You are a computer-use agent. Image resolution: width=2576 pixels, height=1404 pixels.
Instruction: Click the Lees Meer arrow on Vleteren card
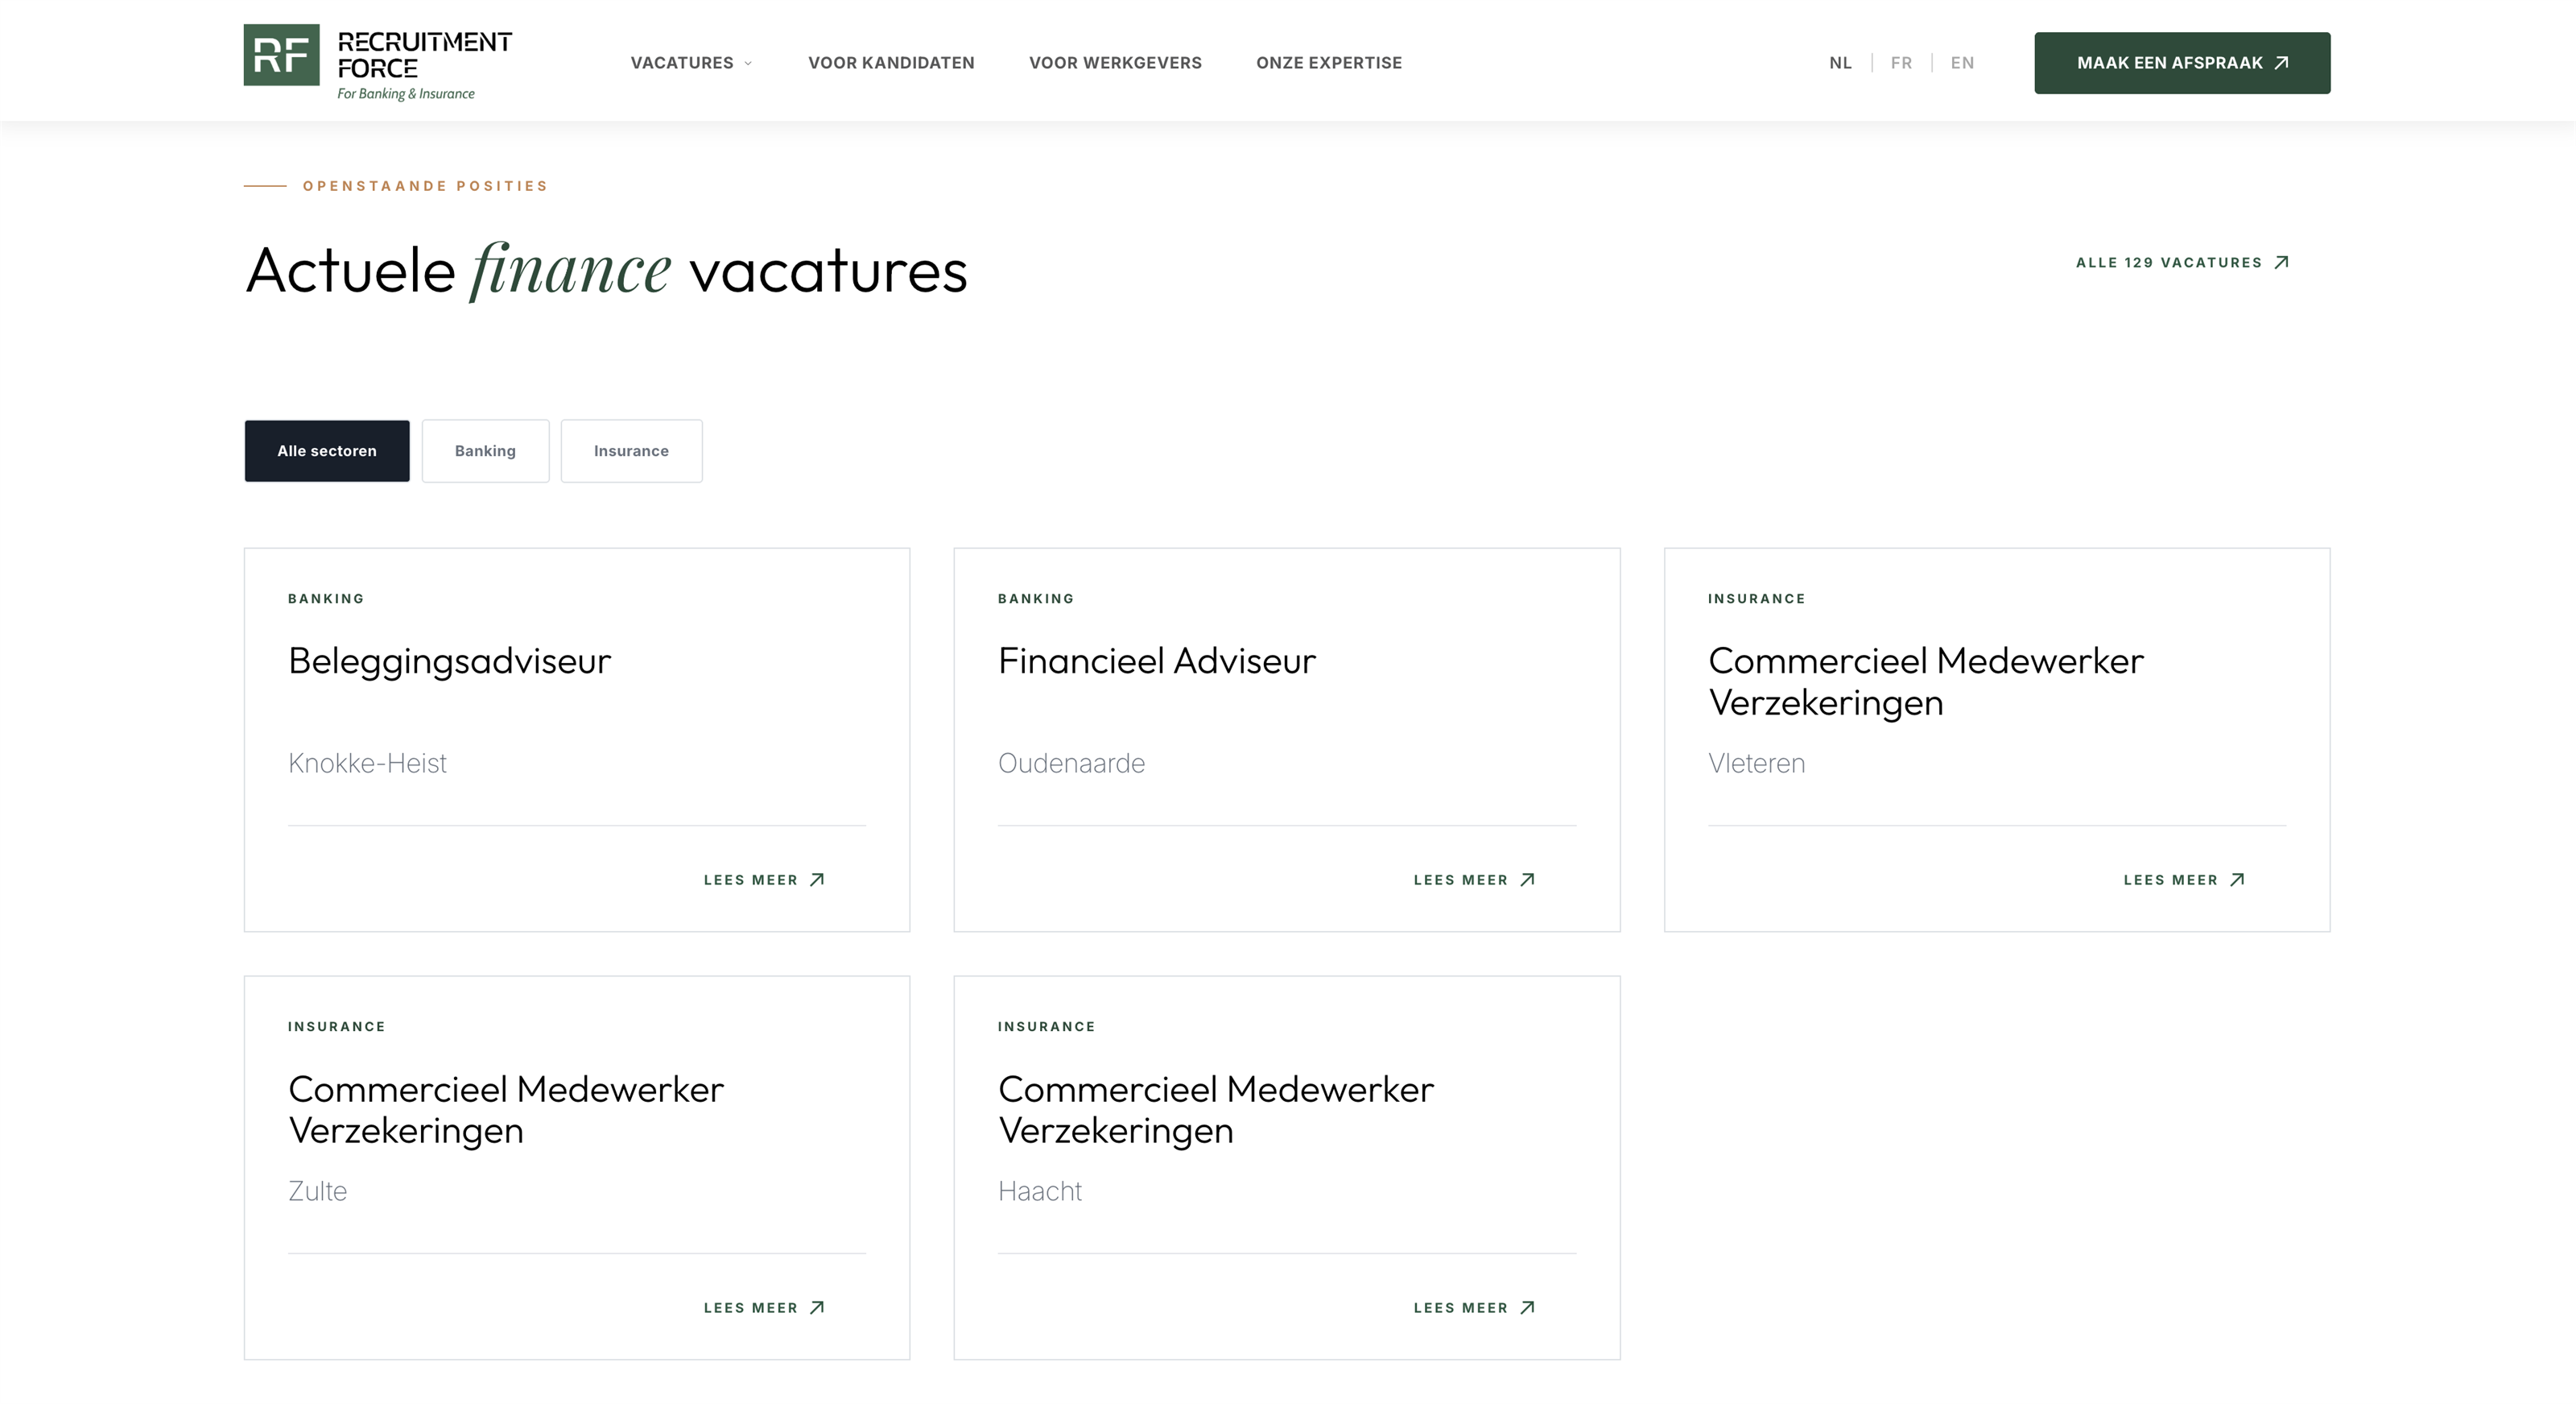(x=2237, y=880)
